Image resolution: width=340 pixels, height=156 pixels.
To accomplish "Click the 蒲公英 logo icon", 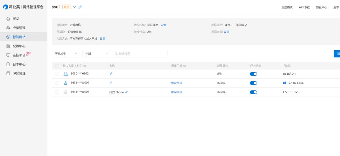I will 6,7.
